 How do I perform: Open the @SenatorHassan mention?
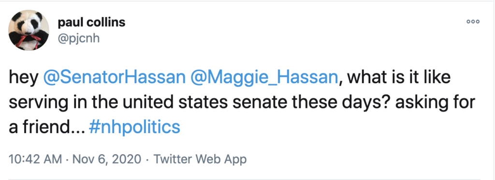coord(114,78)
